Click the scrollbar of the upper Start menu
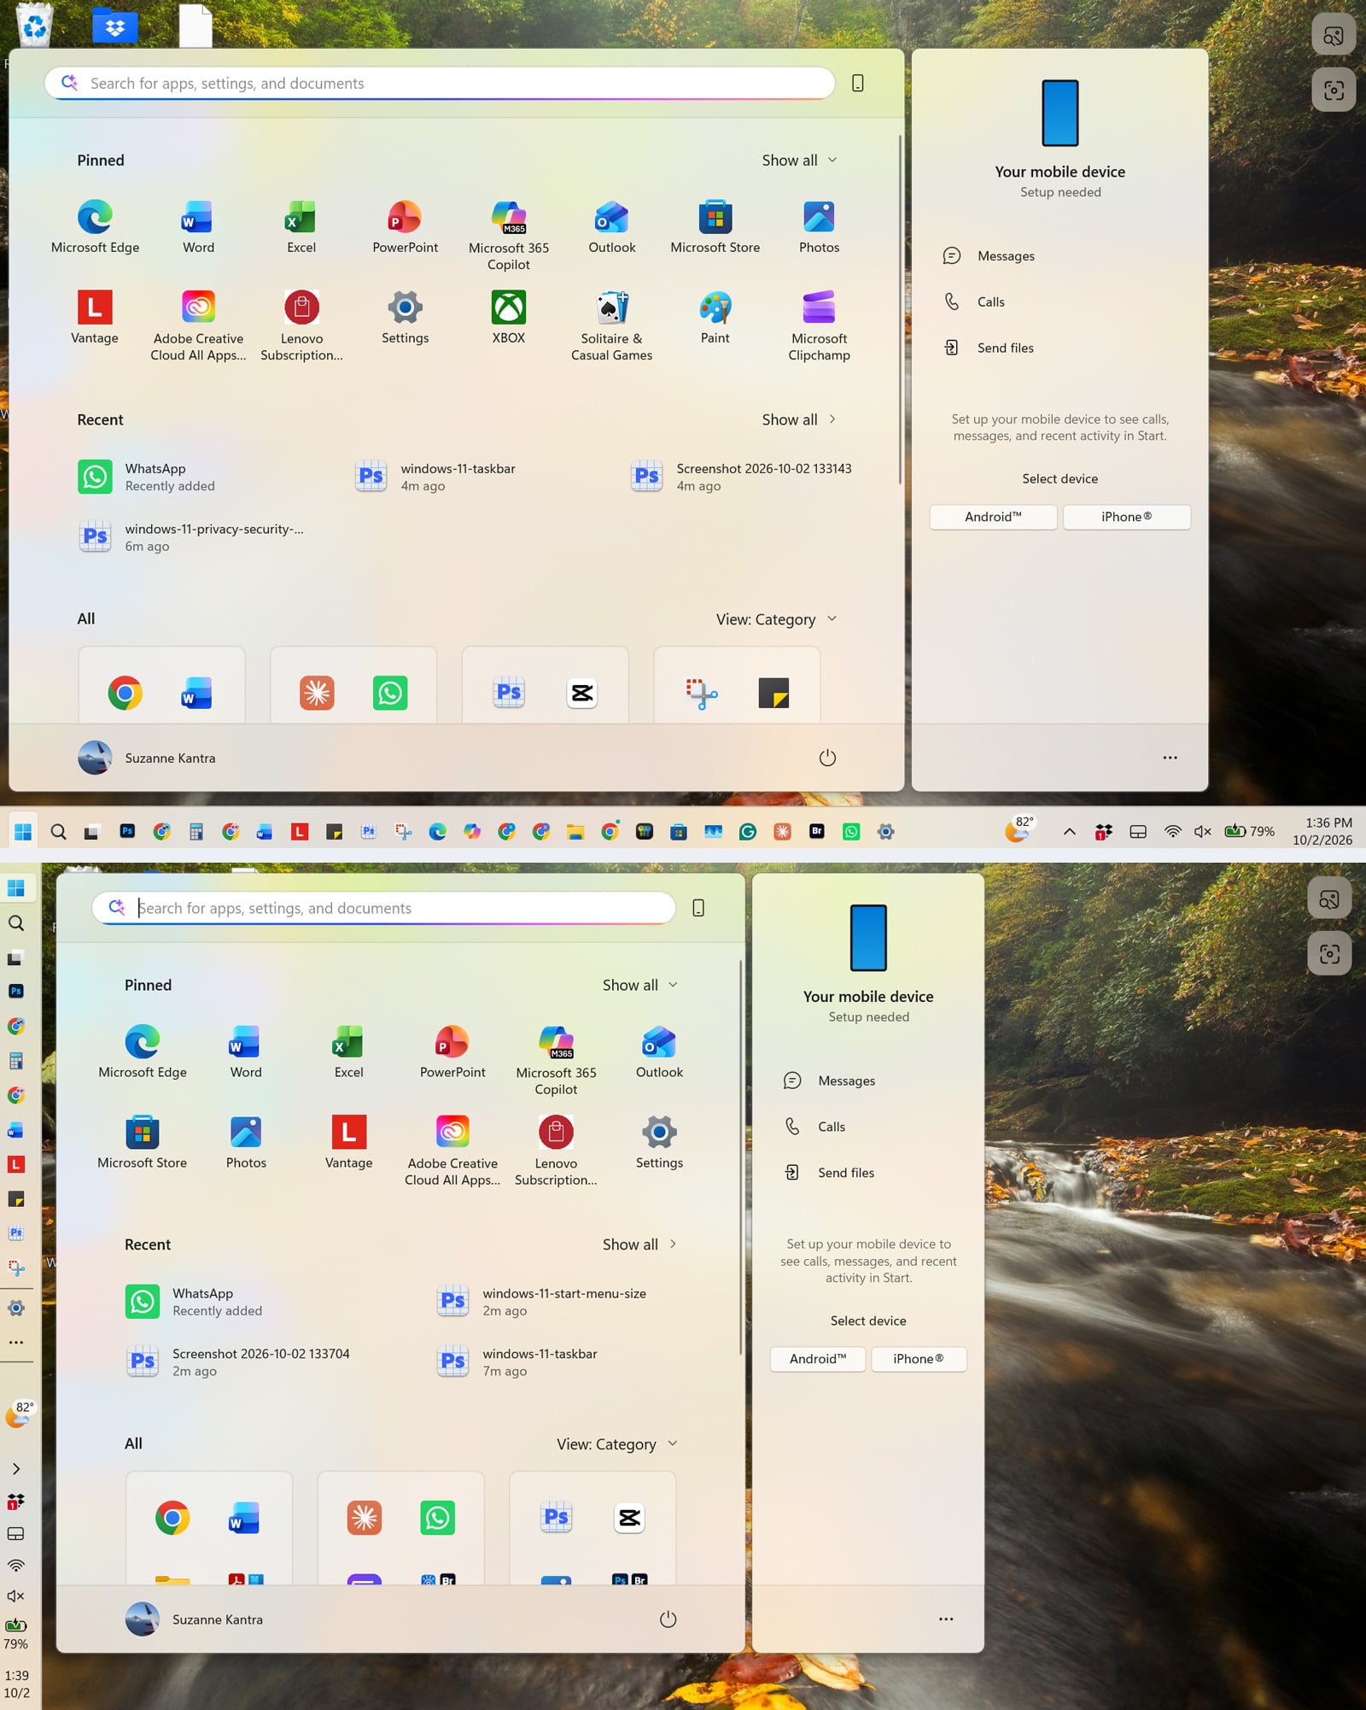1366x1710 pixels. (899, 307)
